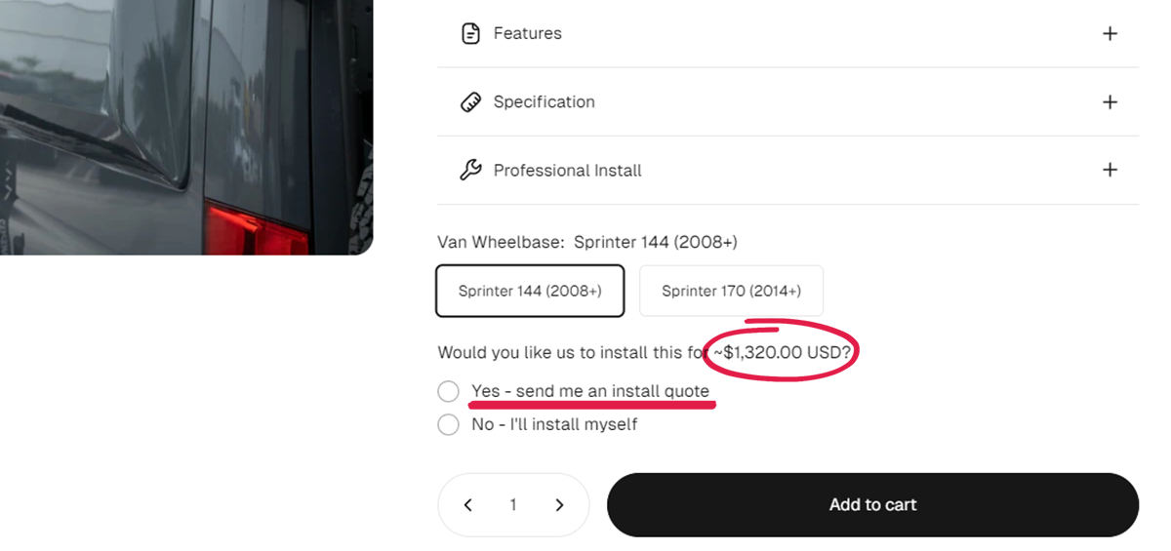The height and width of the screenshot is (551, 1171).
Task: Open the Specification accordion label
Action: pos(544,101)
